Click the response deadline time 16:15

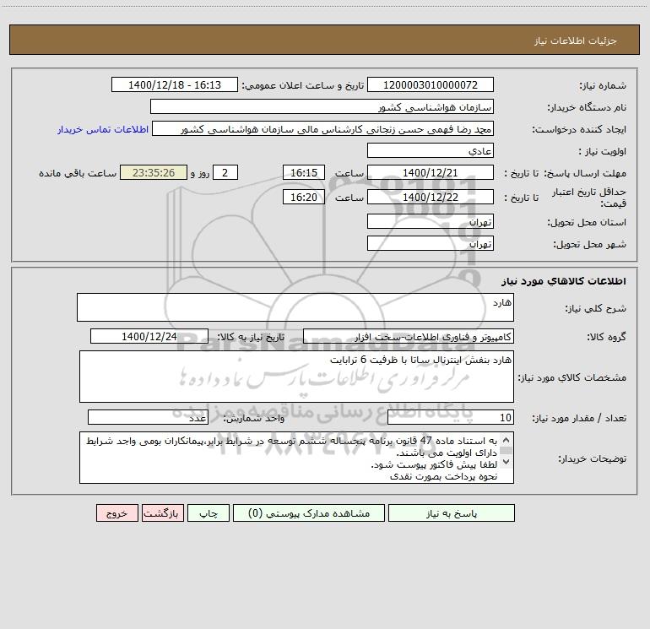tap(303, 172)
